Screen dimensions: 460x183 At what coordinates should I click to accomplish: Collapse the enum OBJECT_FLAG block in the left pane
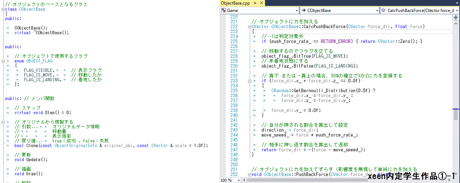click(3, 61)
